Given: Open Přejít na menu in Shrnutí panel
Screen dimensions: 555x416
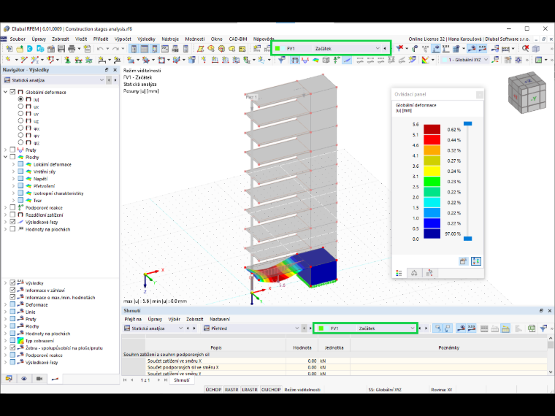Looking at the screenshot, I should tap(133, 319).
